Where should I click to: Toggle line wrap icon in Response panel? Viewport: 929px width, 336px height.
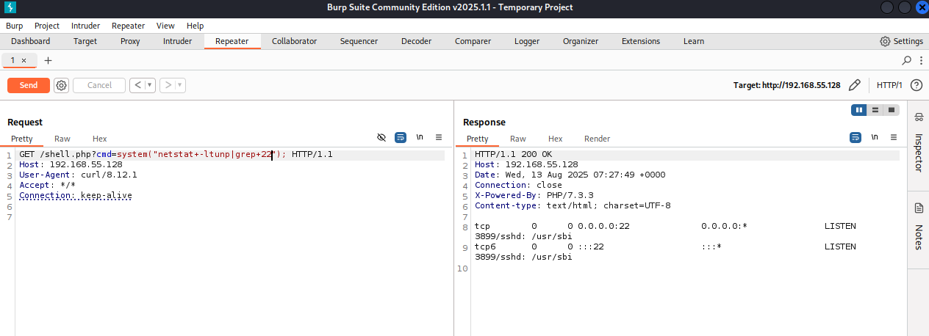(x=856, y=137)
